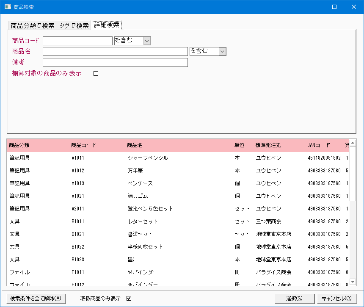The width and height of the screenshot is (364, 307).
Task: Open the タグで検索 tab
Action: click(x=74, y=25)
